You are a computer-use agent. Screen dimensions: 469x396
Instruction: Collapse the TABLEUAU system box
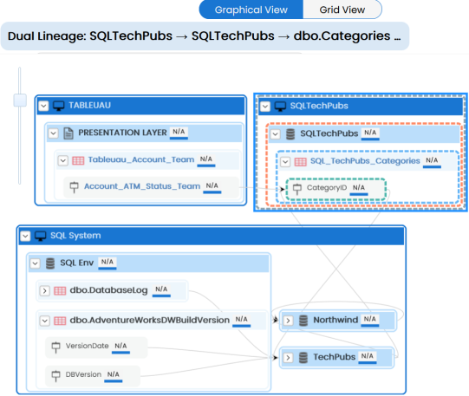tap(43, 106)
